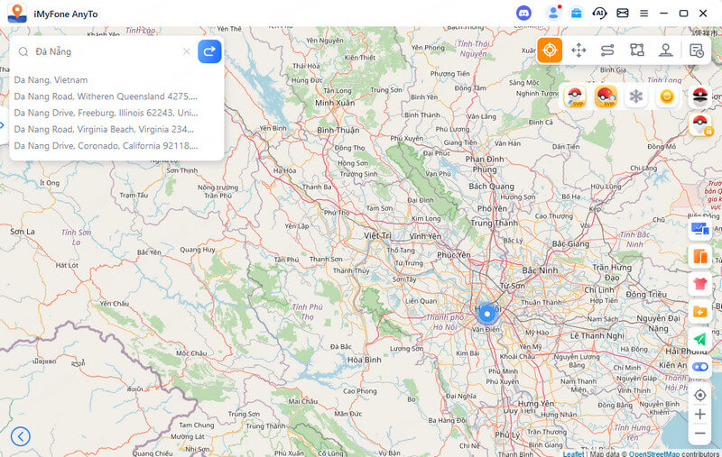722x457 pixels.
Task: Select the Teleport mode target icon
Action: (x=549, y=50)
